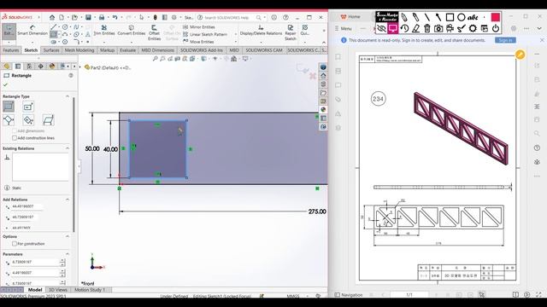Click the Print icon in SOLIDWORKS
547x307 pixels.
pyautogui.click(x=102, y=17)
